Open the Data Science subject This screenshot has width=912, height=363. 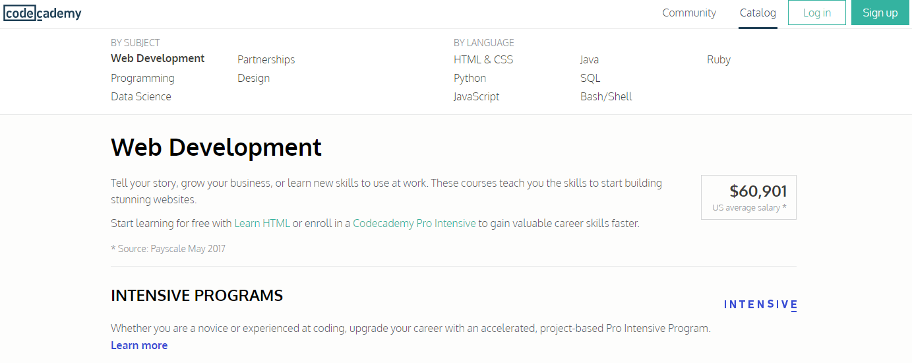[x=141, y=96]
